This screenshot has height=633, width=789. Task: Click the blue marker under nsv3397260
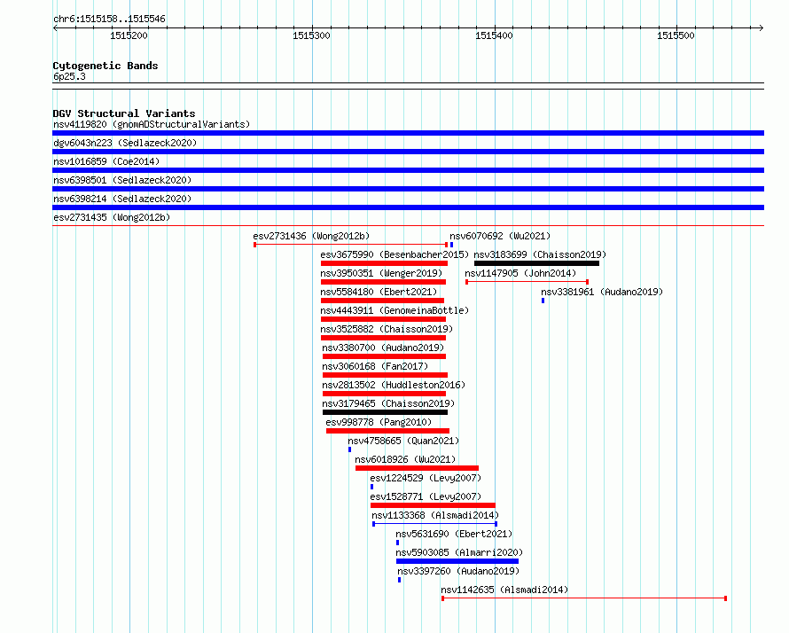400,580
